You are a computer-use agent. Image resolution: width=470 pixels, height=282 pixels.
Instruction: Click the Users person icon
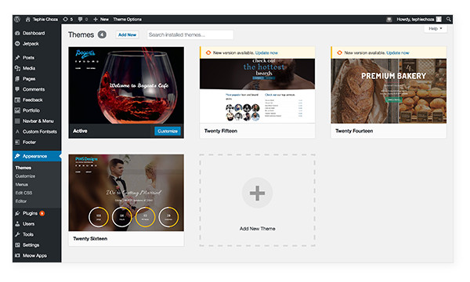tap(17, 224)
